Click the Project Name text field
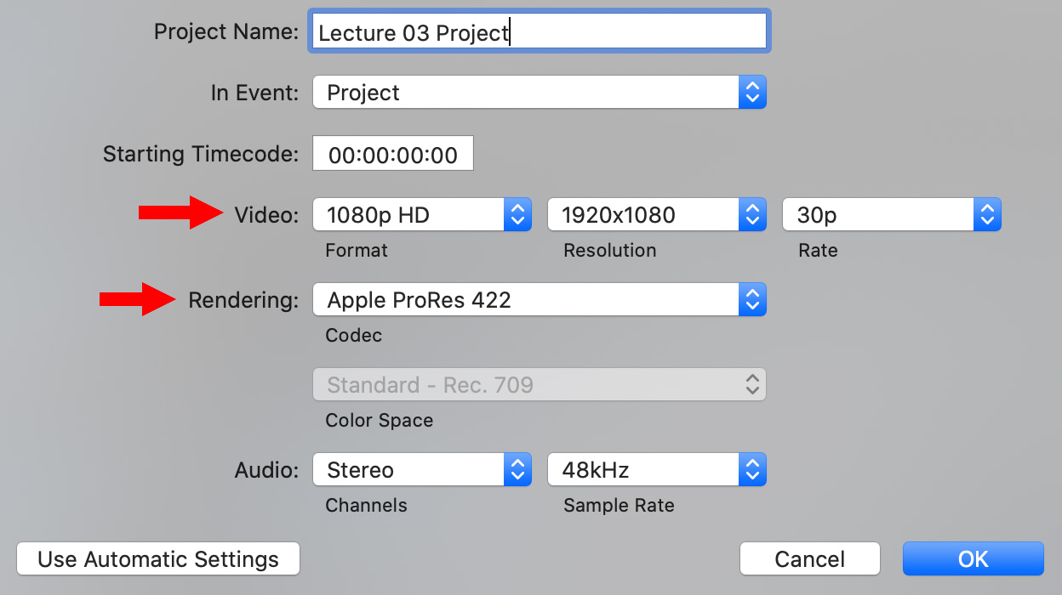This screenshot has width=1062, height=595. (540, 32)
